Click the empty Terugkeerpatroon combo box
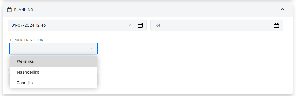Screen dimensions: 296x96 coord(53,49)
